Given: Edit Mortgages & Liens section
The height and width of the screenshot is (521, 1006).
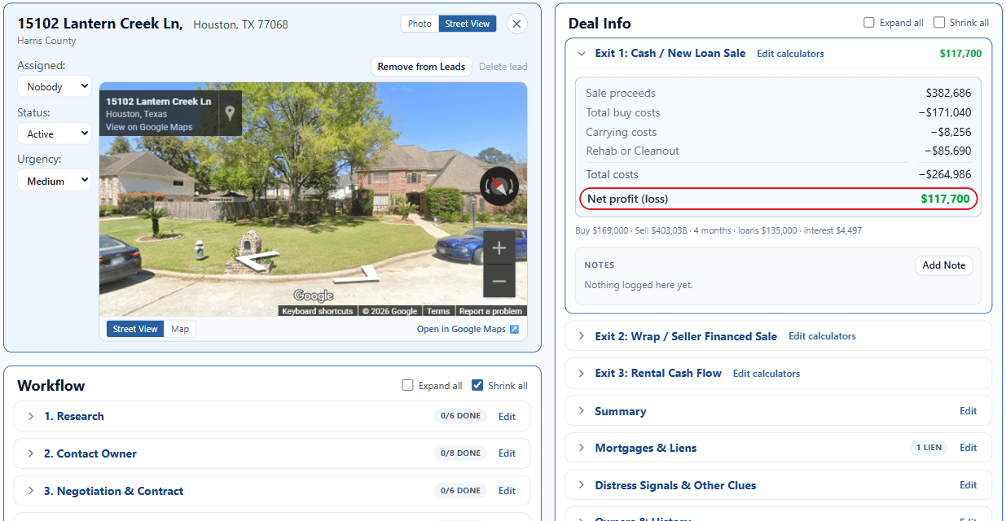Looking at the screenshot, I should [x=968, y=448].
